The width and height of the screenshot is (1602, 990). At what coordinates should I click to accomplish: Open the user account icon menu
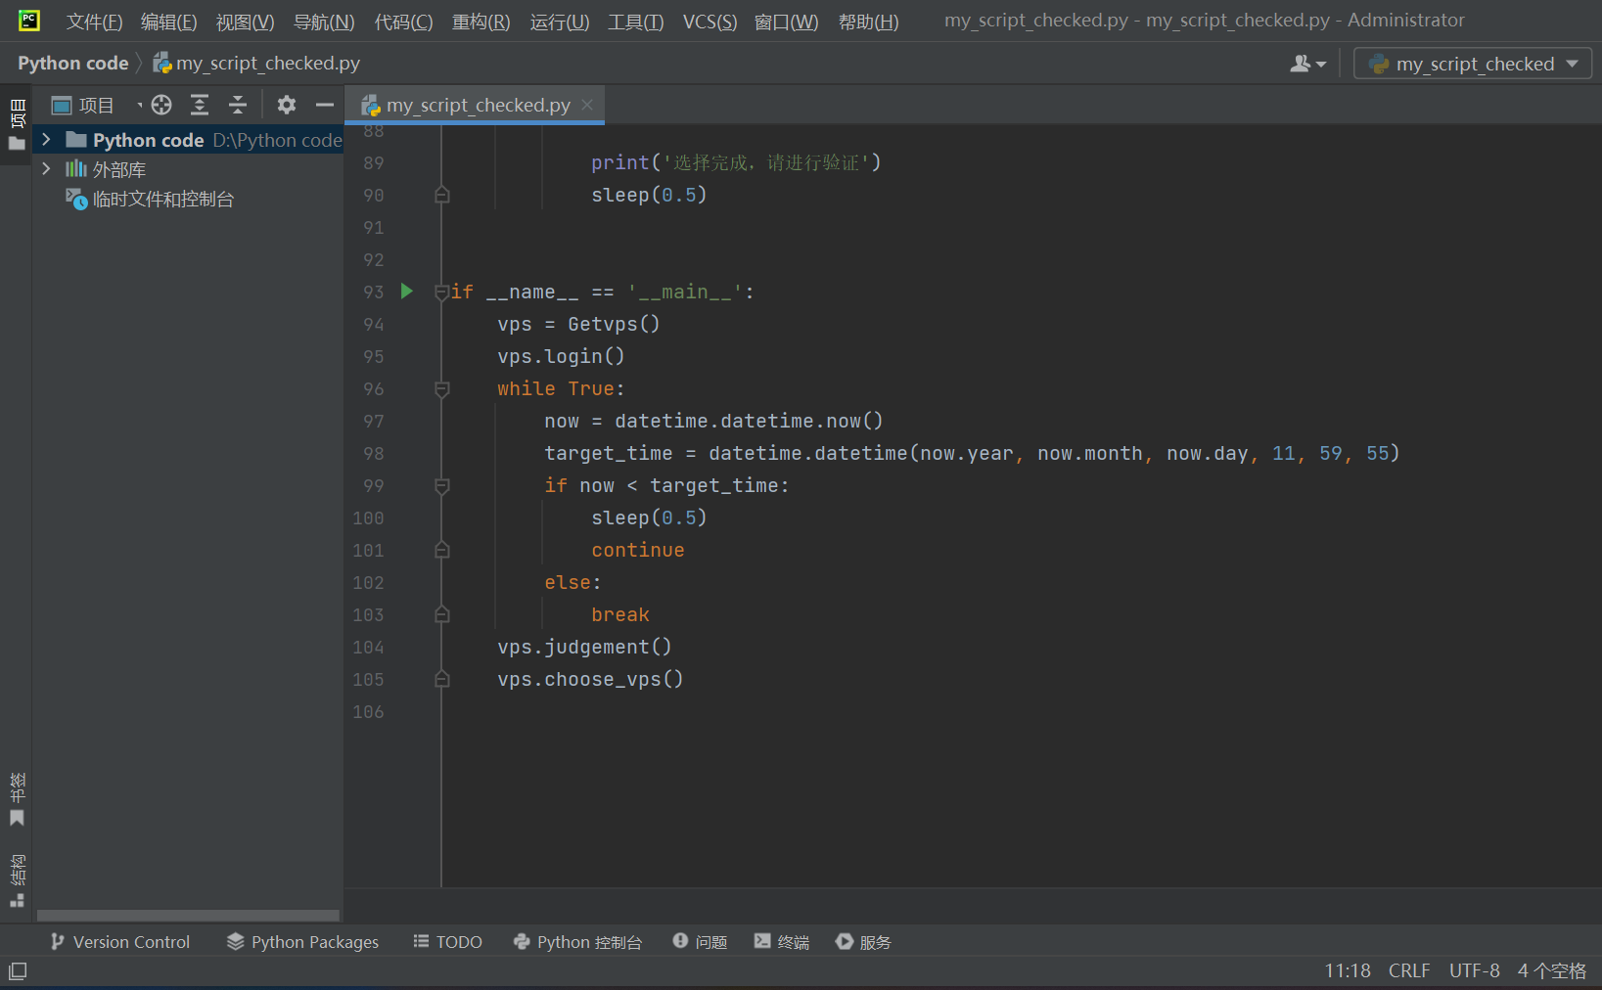tap(1307, 64)
